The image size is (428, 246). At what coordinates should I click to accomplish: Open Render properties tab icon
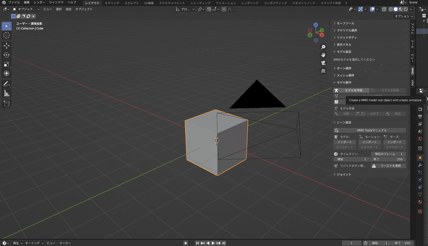tap(420, 109)
